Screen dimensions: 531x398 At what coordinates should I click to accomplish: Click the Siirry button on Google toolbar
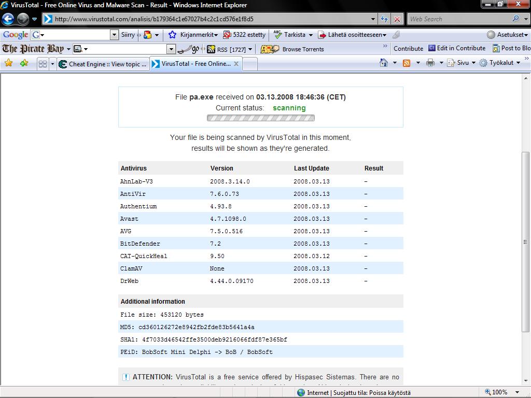point(128,35)
